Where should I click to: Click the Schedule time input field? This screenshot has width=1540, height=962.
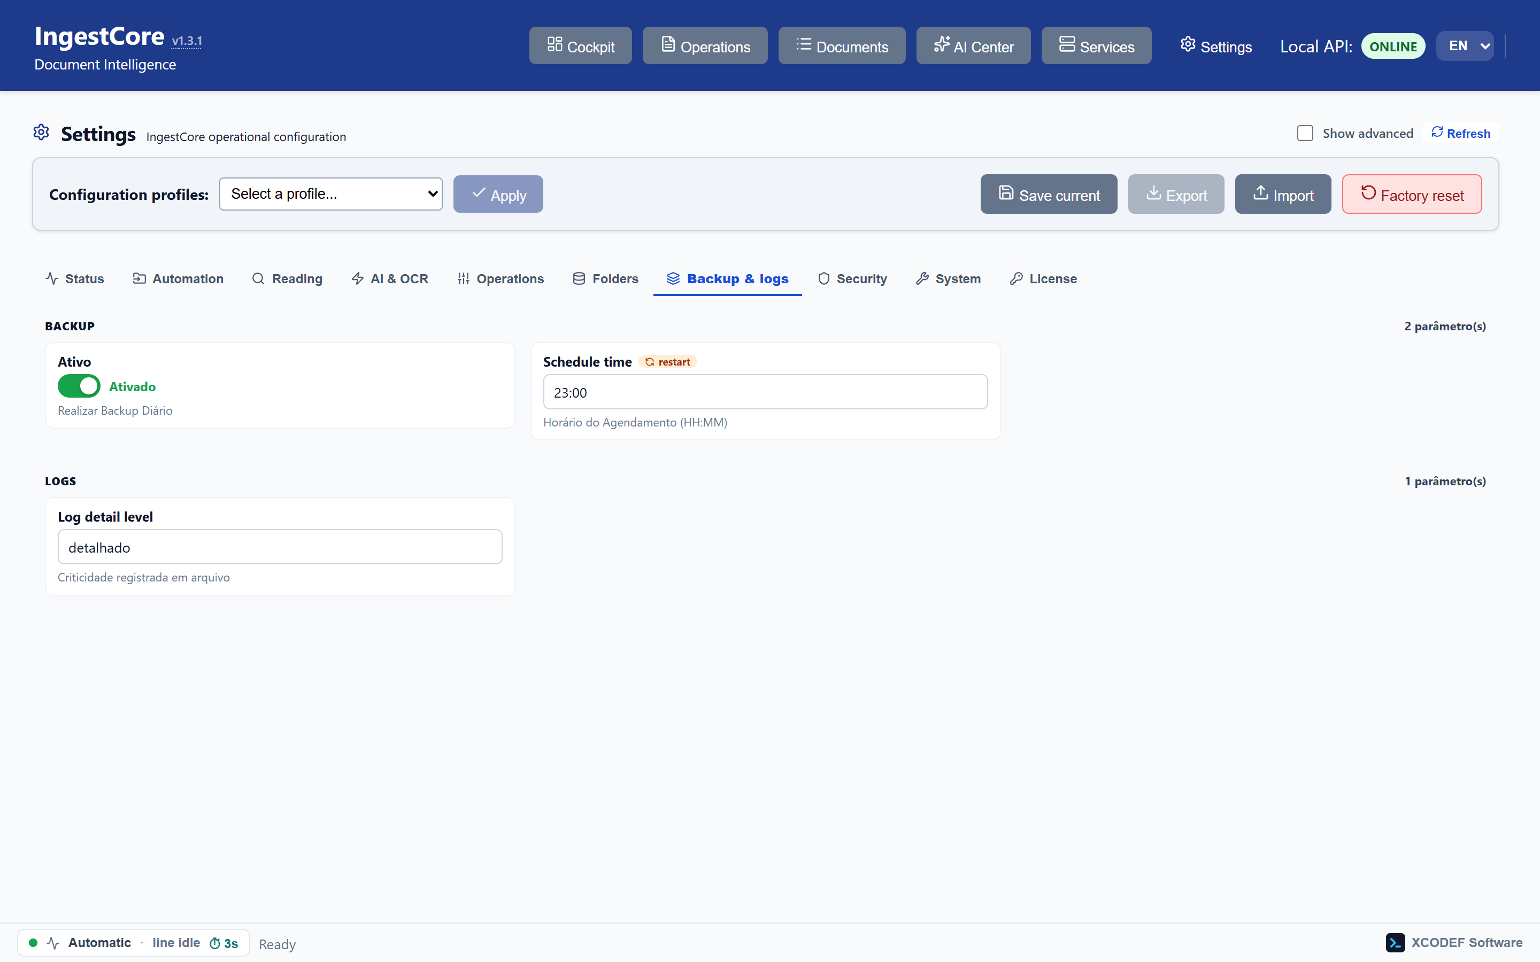[x=765, y=392]
